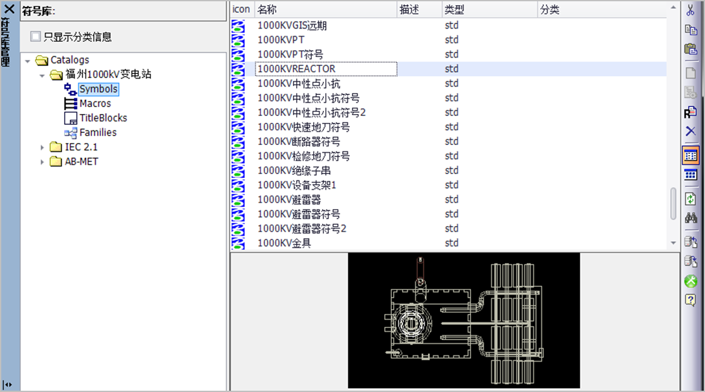Expand the IEC 2.1 folder

tap(42, 147)
